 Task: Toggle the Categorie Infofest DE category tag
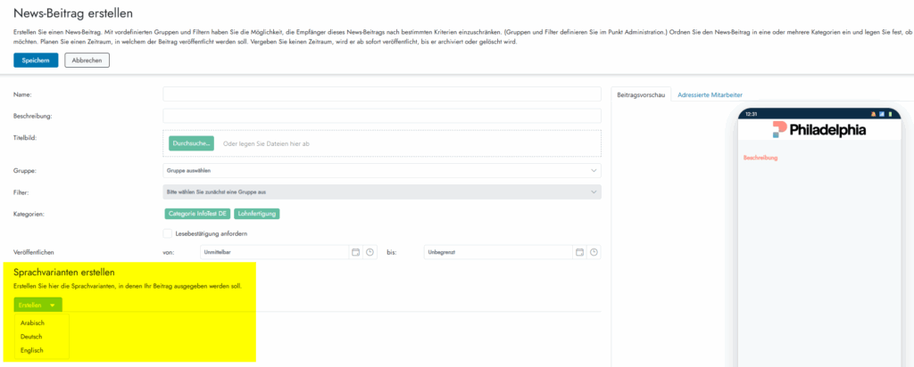197,214
